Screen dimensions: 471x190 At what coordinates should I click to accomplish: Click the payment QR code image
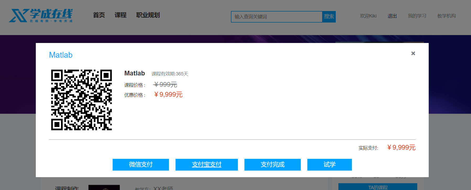[x=82, y=100]
